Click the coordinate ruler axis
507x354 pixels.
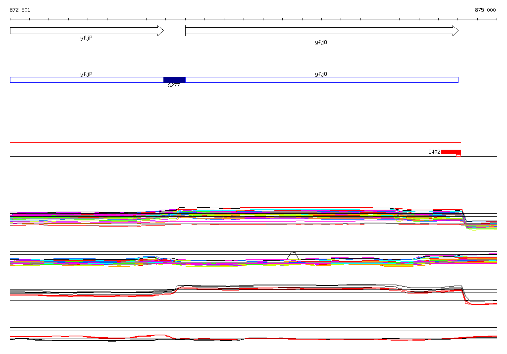253,19
